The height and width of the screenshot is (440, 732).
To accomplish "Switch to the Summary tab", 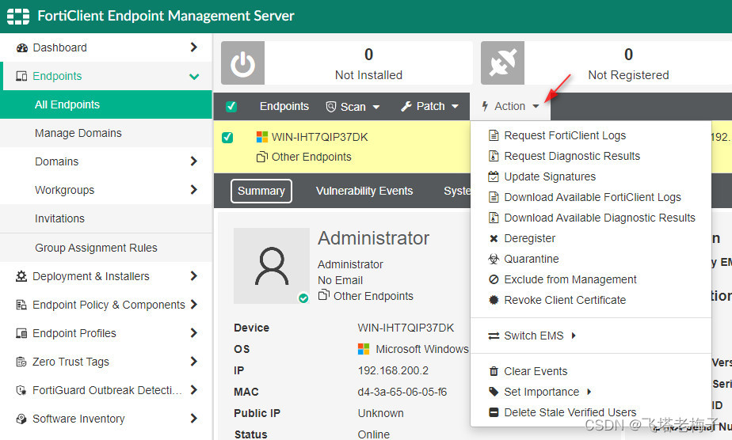I will [x=261, y=191].
